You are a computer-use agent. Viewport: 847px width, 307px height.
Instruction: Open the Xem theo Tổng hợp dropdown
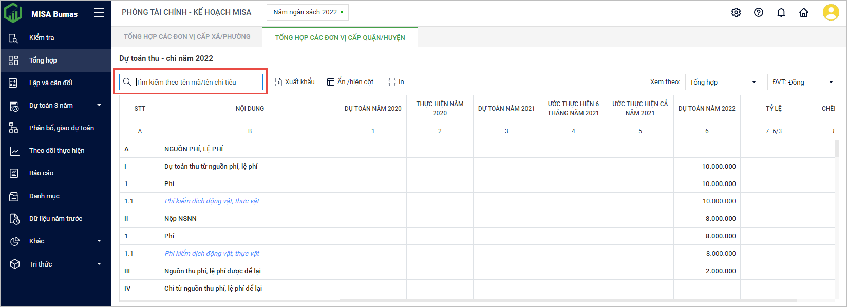[723, 82]
